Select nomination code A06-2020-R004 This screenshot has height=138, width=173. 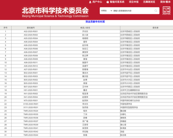point(31,42)
